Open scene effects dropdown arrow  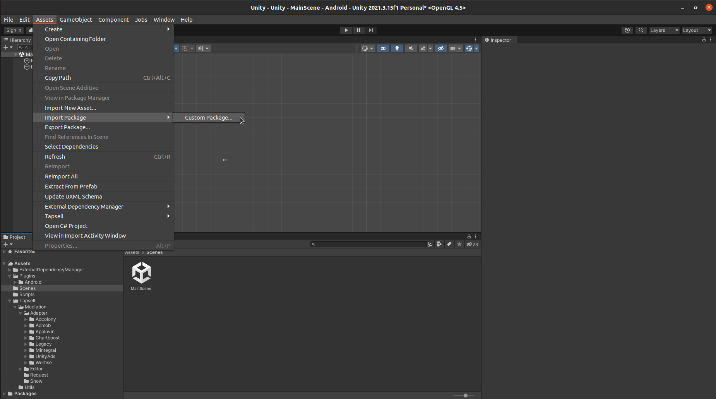click(430, 48)
